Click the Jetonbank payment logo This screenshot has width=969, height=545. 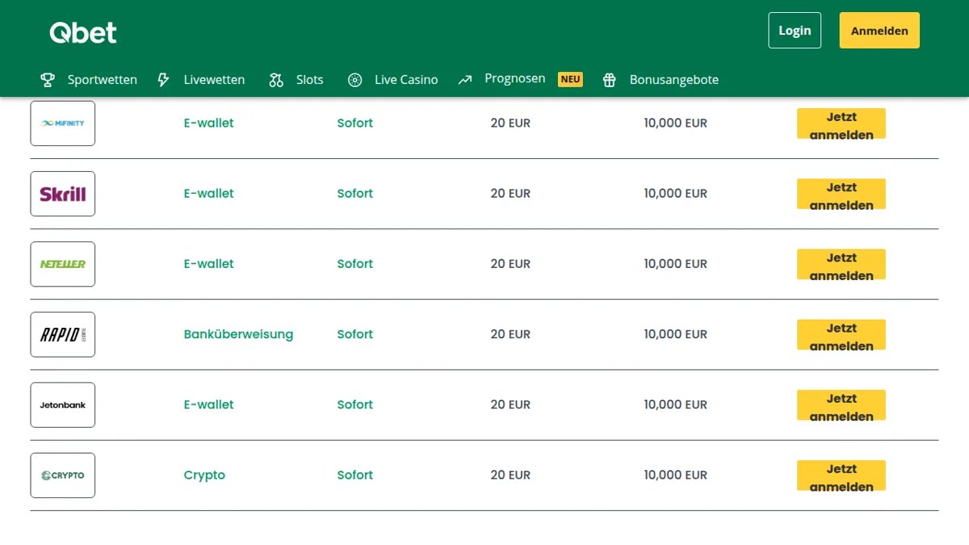click(x=63, y=405)
